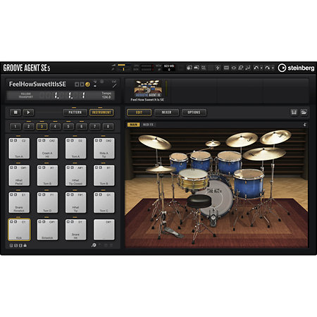Select pad group 6

coord(82,127)
